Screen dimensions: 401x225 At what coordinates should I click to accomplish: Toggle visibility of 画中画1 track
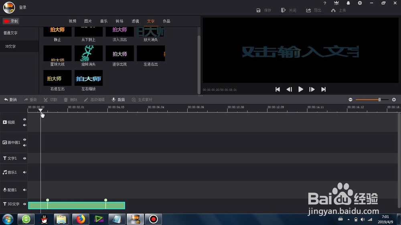[x=24, y=139]
